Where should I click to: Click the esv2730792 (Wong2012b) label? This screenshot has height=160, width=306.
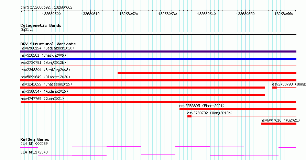tap(210, 113)
